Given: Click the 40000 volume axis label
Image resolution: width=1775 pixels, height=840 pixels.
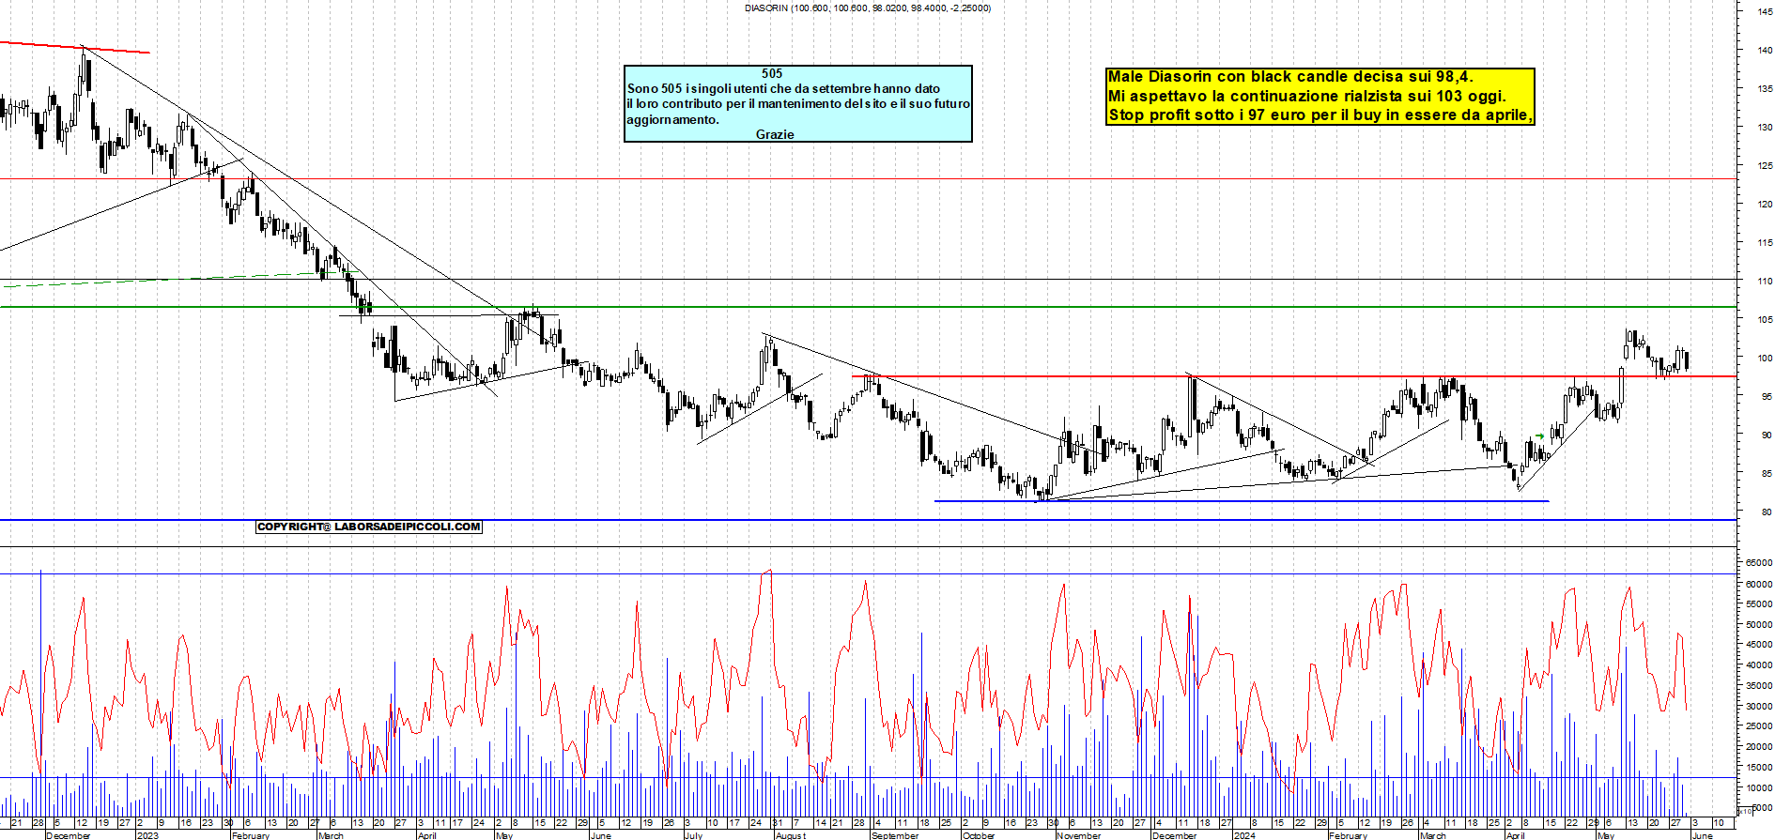Looking at the screenshot, I should point(1759,664).
